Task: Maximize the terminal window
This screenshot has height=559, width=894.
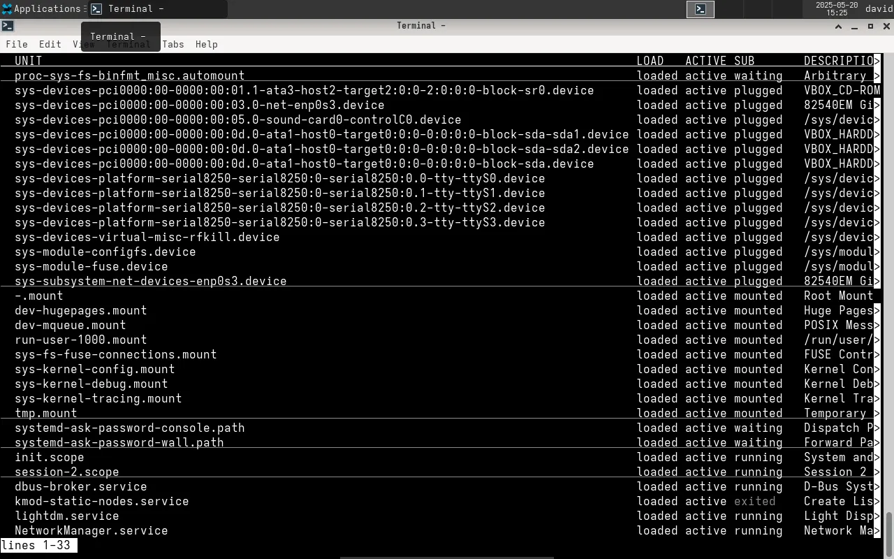Action: pos(870,26)
